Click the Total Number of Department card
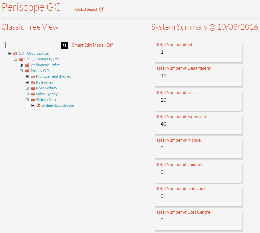Viewport: 260px width, 233px height. 198,76
